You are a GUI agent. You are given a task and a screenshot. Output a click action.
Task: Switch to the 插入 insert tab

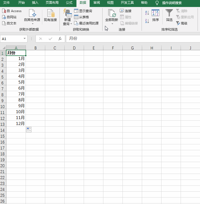click(35, 3)
